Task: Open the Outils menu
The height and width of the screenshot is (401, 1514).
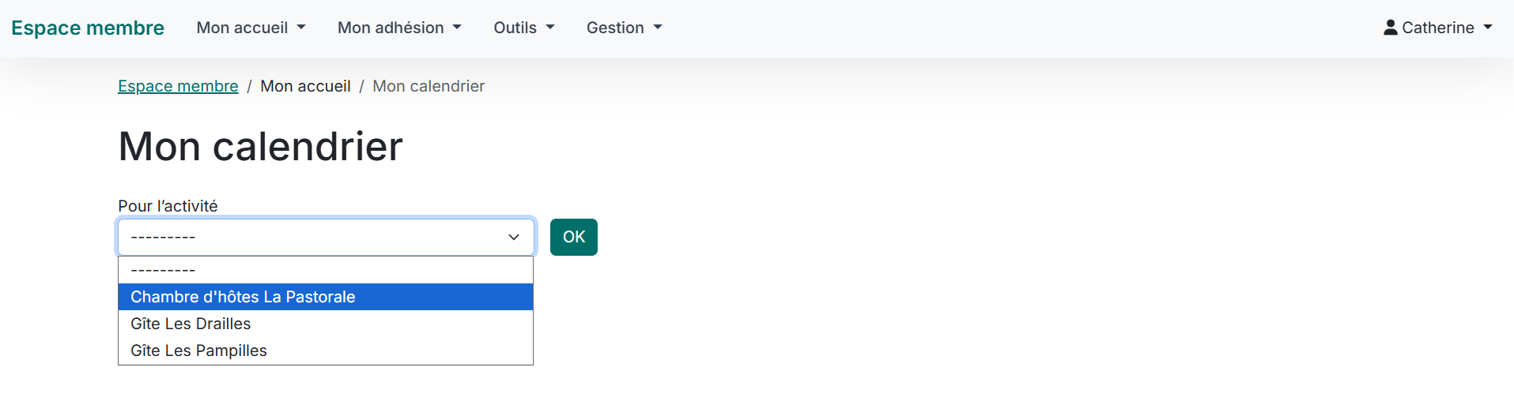Action: coord(523,28)
